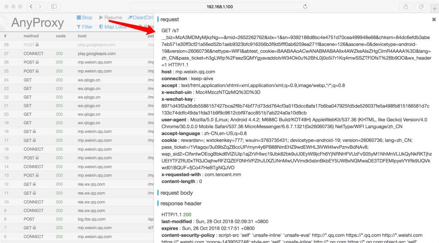Select the method column header
This screenshot has height=243, width=439.
pyautogui.click(x=31, y=36)
